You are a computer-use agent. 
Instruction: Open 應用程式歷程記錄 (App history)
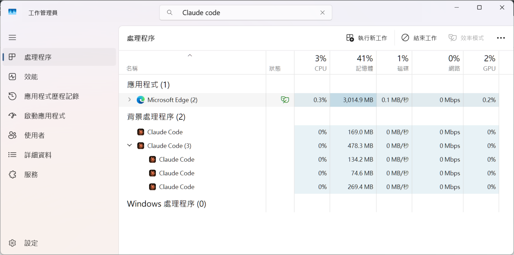59,96
